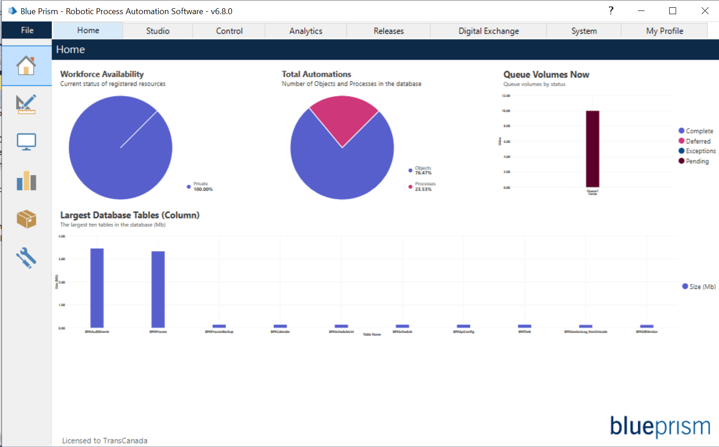
Task: Switch to the Releases tab
Action: pos(388,31)
